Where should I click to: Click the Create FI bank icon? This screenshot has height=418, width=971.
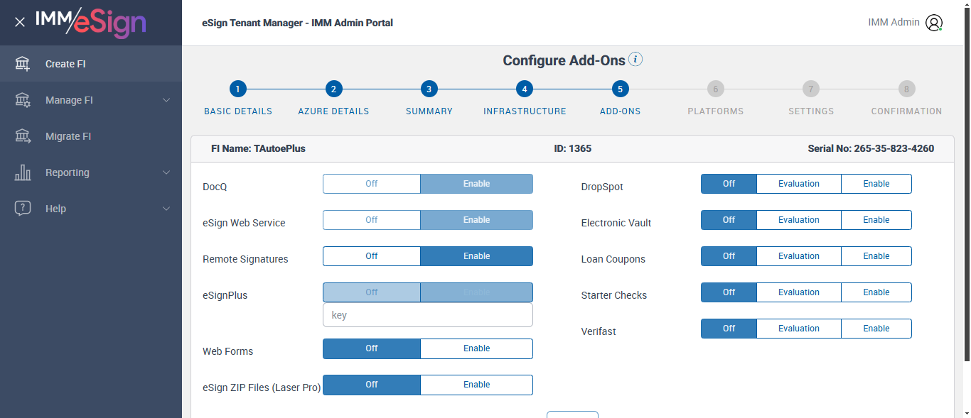23,64
